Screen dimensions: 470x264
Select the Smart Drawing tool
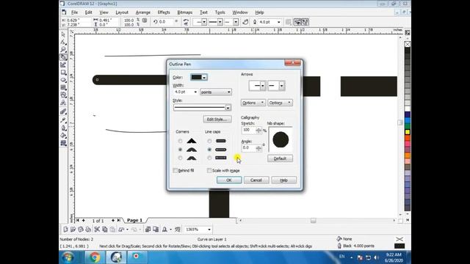click(x=63, y=65)
